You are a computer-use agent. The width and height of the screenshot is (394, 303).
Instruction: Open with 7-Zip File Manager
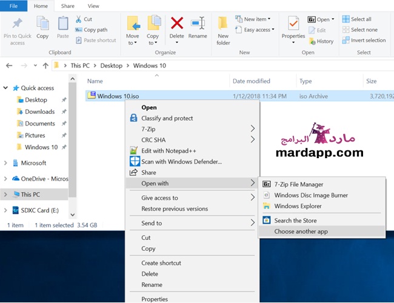298,184
